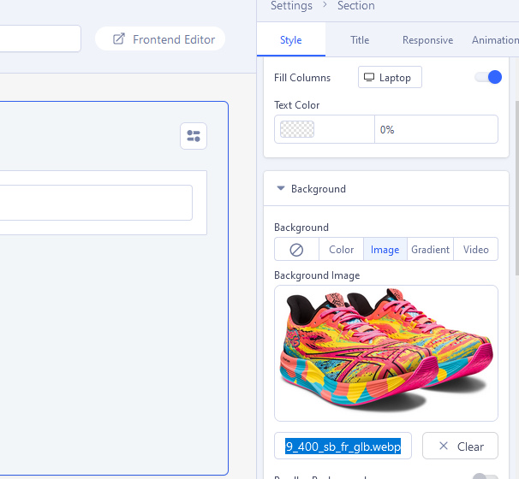Click the section layout icon button

point(194,136)
